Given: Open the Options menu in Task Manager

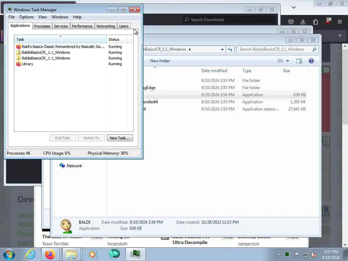Looking at the screenshot, I should pyautogui.click(x=27, y=17).
